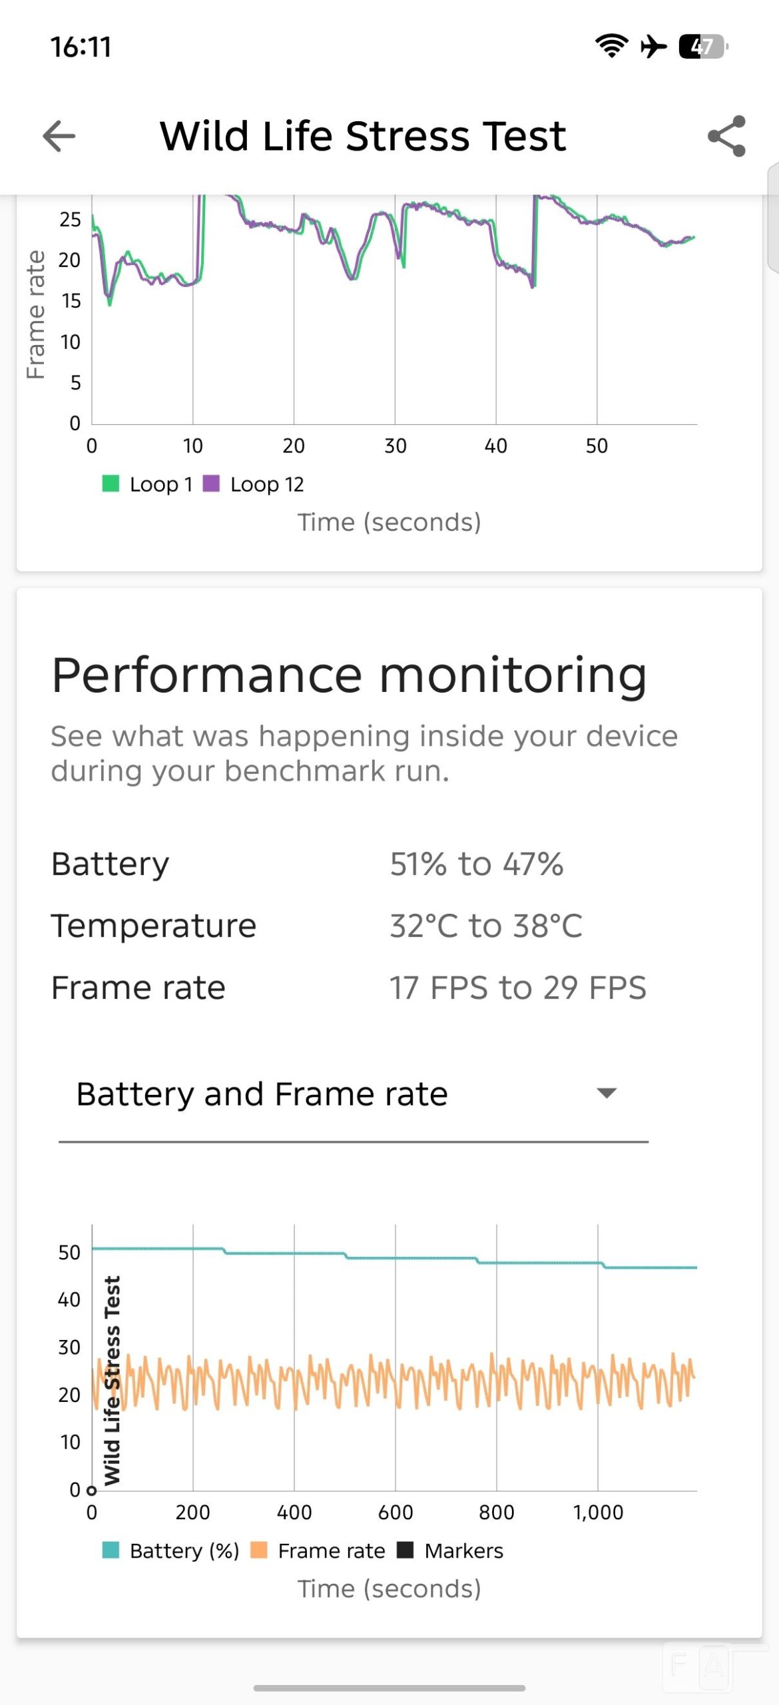Open the share icon
This screenshot has height=1705, width=779.
tap(726, 136)
